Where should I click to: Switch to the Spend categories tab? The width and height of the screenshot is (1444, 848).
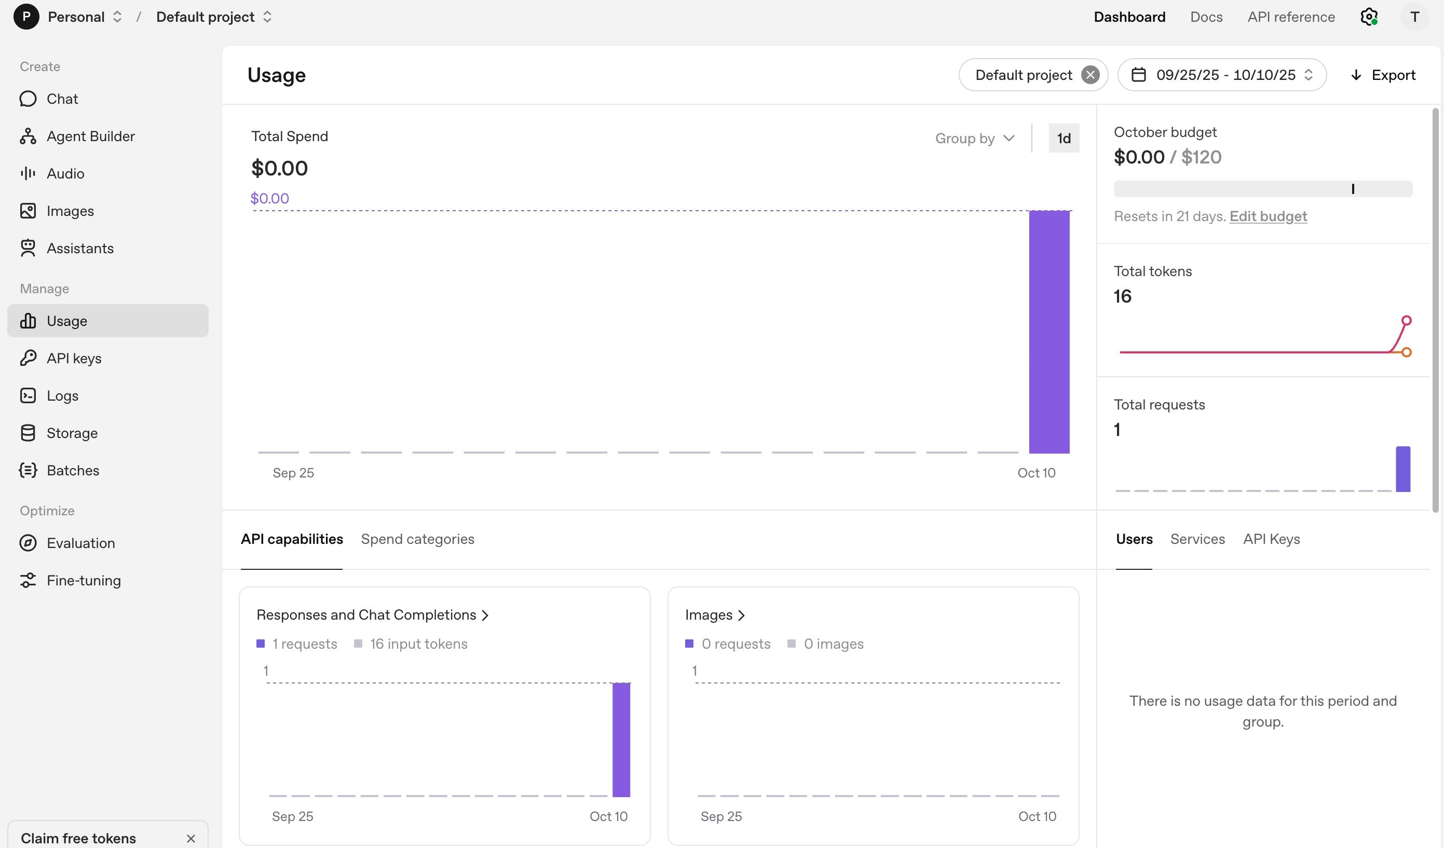pos(417,539)
